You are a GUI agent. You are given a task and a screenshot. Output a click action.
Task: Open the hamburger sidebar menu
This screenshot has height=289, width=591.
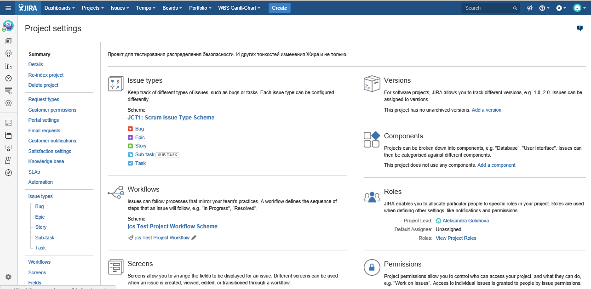click(8, 8)
